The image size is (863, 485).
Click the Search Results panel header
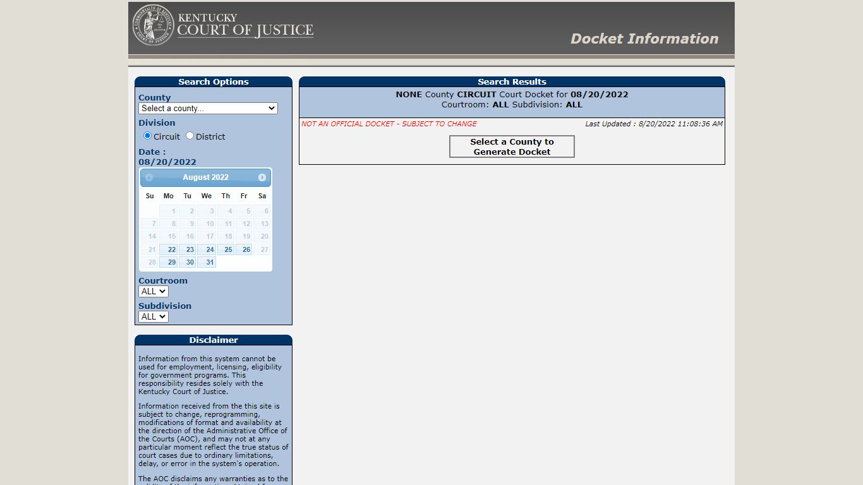512,81
